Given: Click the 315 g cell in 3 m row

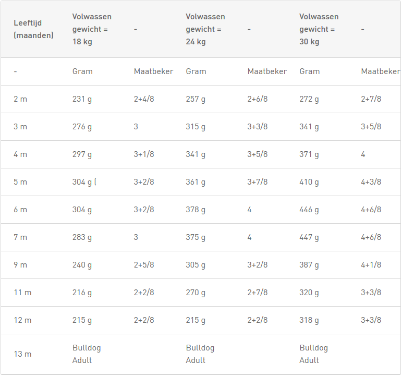Looking at the screenshot, I should [196, 127].
